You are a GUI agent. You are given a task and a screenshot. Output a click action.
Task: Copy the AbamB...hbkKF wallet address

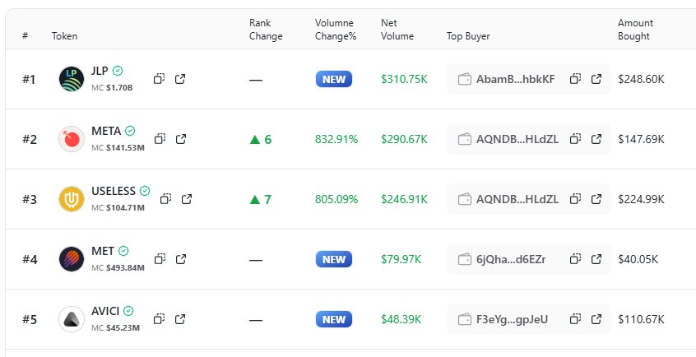point(576,79)
